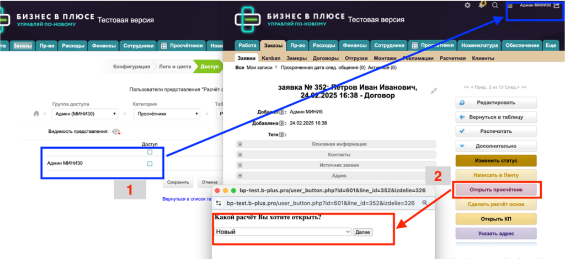Open the Новый calculation select in popup
This screenshot has height=259, width=565.
point(283,232)
